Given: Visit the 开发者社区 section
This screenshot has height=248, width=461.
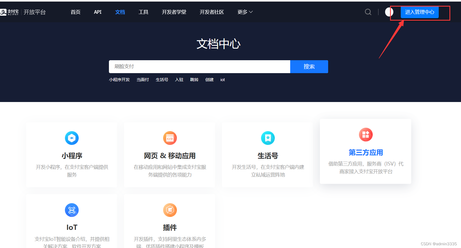Looking at the screenshot, I should pos(212,12).
